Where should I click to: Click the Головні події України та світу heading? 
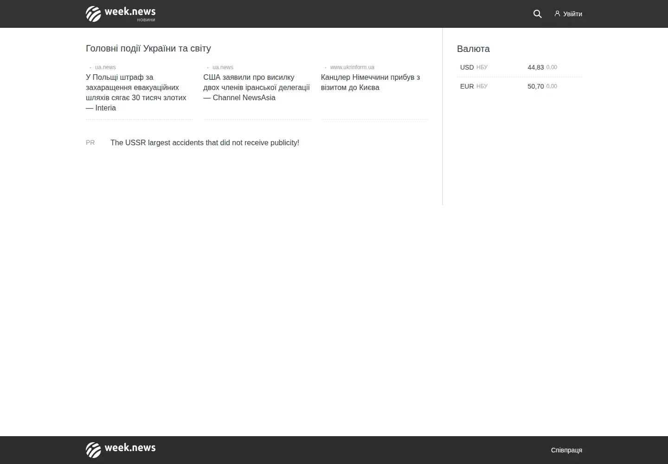tap(148, 48)
